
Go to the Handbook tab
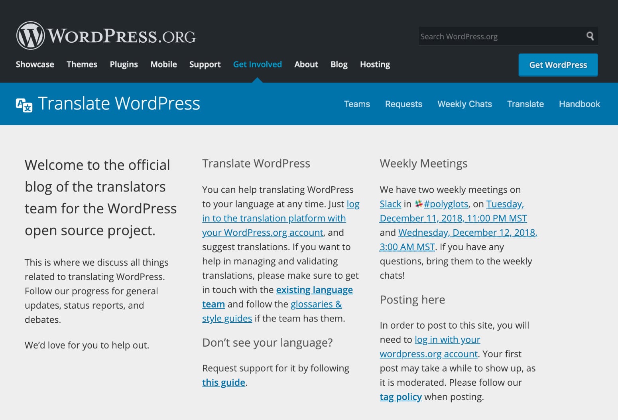tap(579, 104)
